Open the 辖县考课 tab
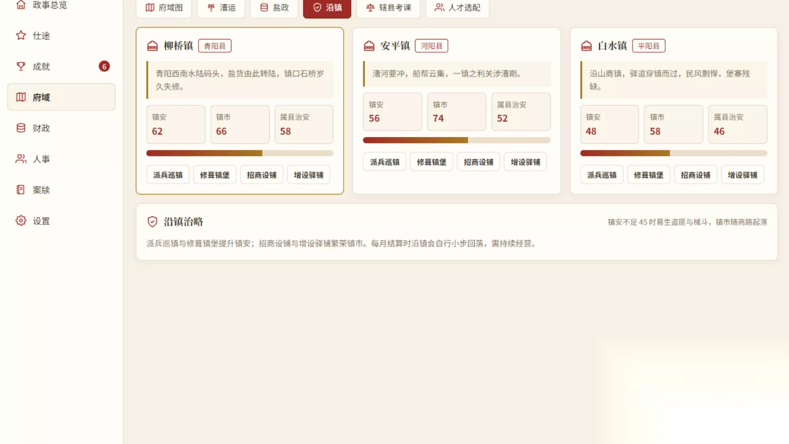The width and height of the screenshot is (789, 444). pos(388,8)
